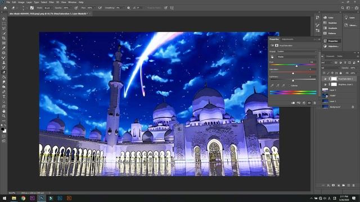Click the Saturation slider handle
The image size is (360, 202).
(293, 74)
